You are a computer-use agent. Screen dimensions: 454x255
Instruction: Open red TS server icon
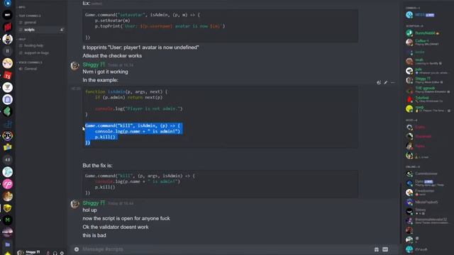(x=8, y=76)
